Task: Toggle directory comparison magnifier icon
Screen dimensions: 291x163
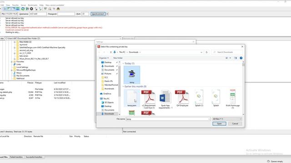Action: click(50, 9)
